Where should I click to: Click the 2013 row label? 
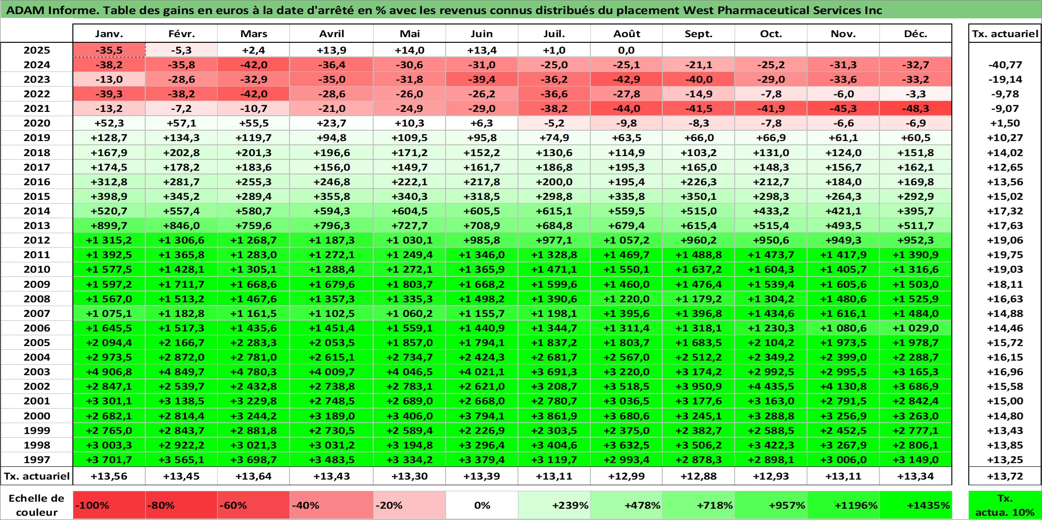pos(37,226)
